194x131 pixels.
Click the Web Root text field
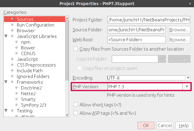(136, 39)
